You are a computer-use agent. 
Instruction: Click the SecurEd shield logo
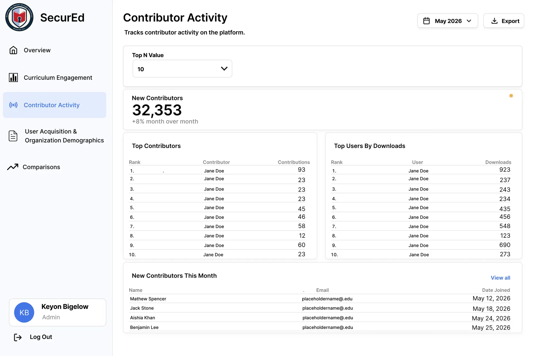click(x=19, y=17)
